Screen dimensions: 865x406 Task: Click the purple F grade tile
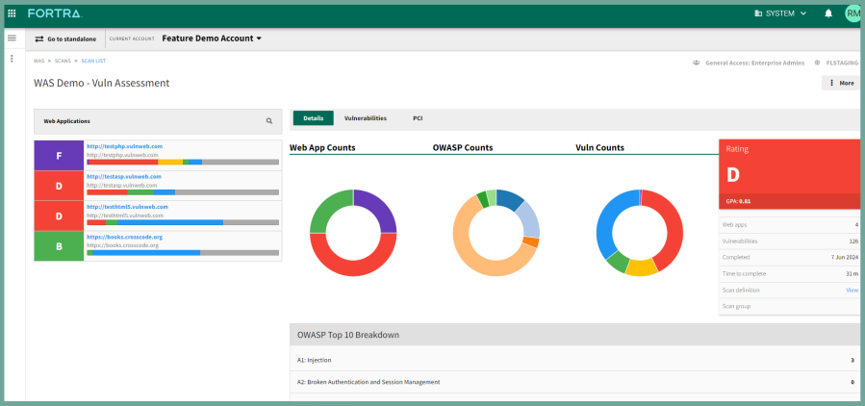pyautogui.click(x=59, y=156)
